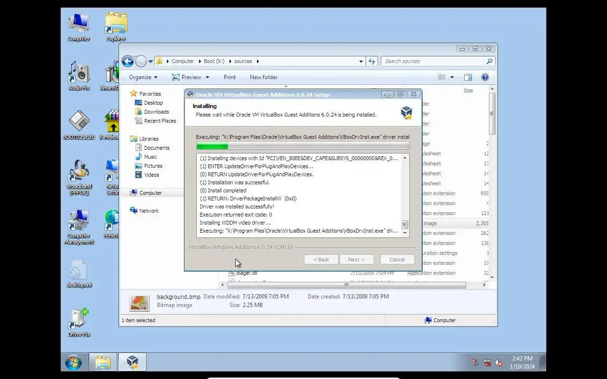Screen dimensions: 607x379
Task: Open the Computer desktop icon
Action: click(x=79, y=27)
